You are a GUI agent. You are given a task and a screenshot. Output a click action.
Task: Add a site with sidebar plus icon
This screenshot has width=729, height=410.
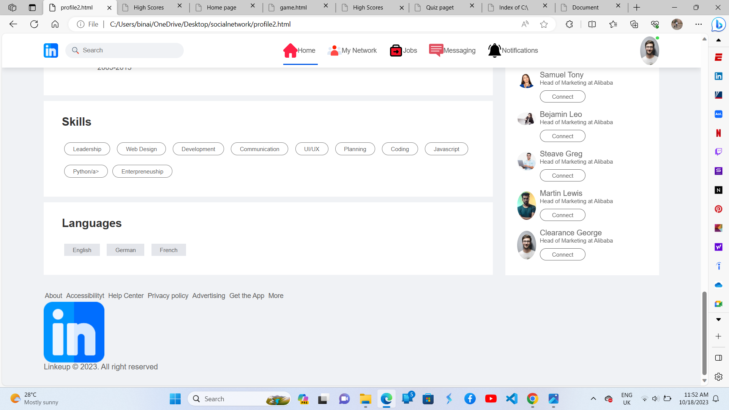718,336
